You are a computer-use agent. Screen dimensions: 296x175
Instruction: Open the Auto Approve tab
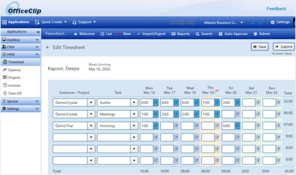click(x=233, y=34)
